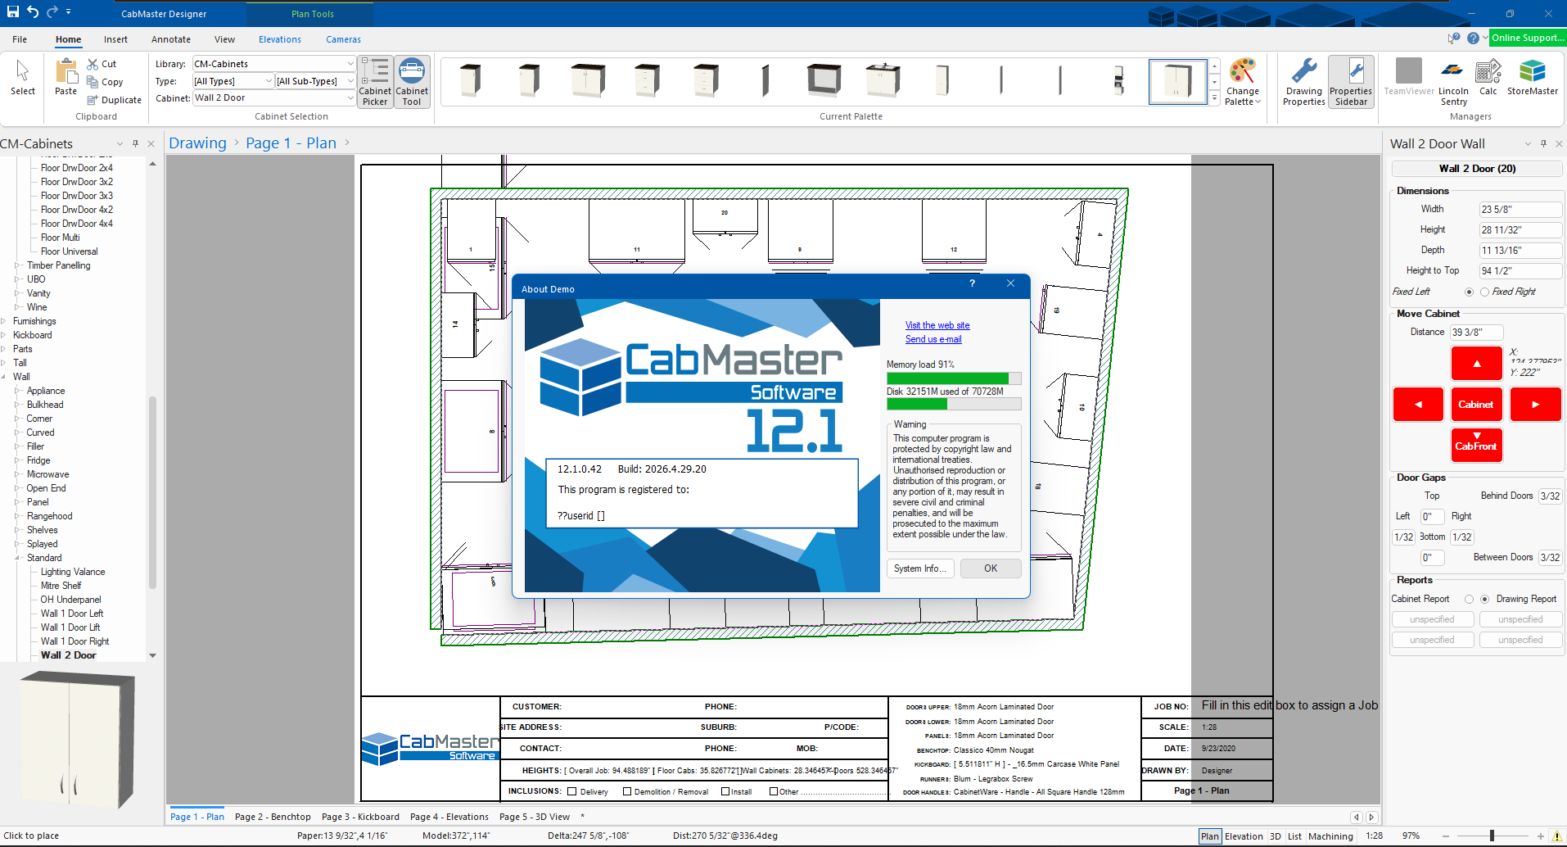Viewport: 1567px width, 847px height.
Task: Select the Fixed Right radio button
Action: (x=1484, y=292)
